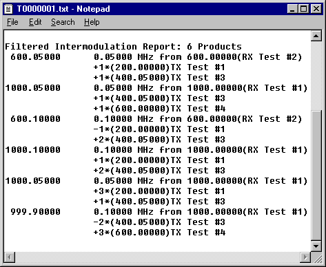Click the '600.10000' product frequency
326x267 pixels.
35,119
